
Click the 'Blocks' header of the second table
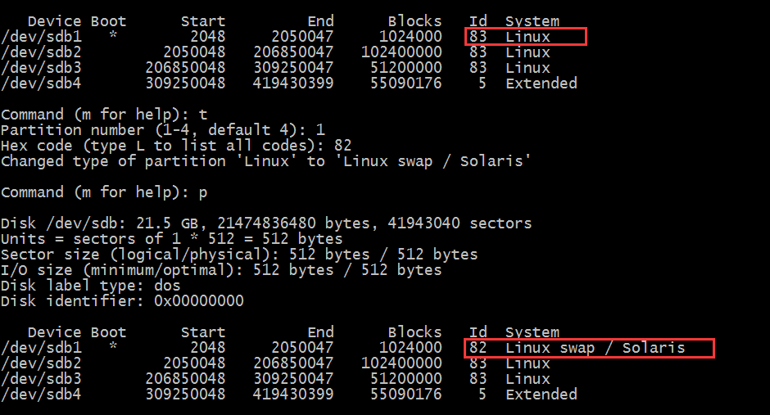[415, 332]
